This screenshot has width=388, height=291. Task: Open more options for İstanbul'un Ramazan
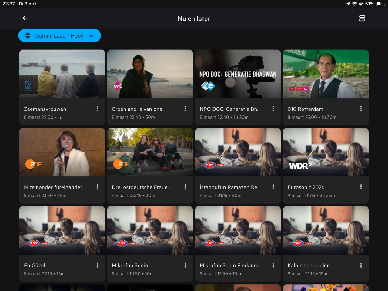(x=273, y=187)
